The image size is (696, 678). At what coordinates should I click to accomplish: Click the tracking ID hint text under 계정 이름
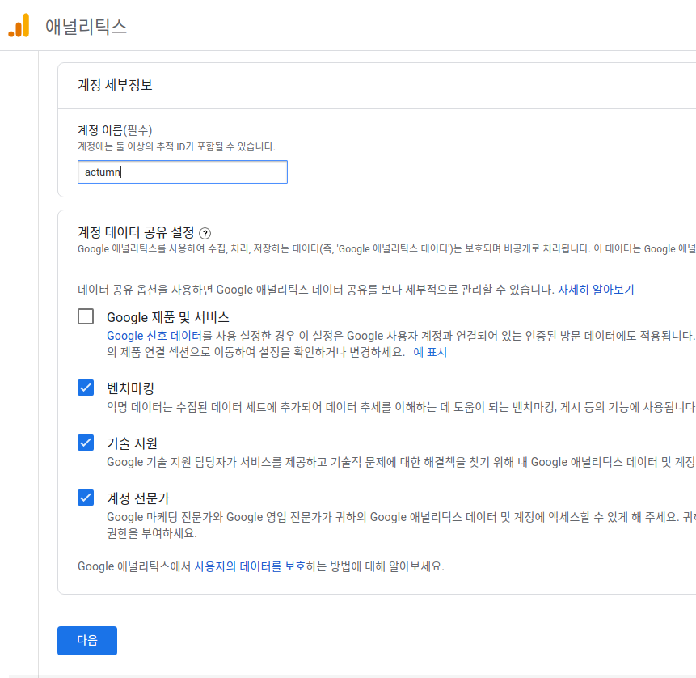[x=177, y=146]
